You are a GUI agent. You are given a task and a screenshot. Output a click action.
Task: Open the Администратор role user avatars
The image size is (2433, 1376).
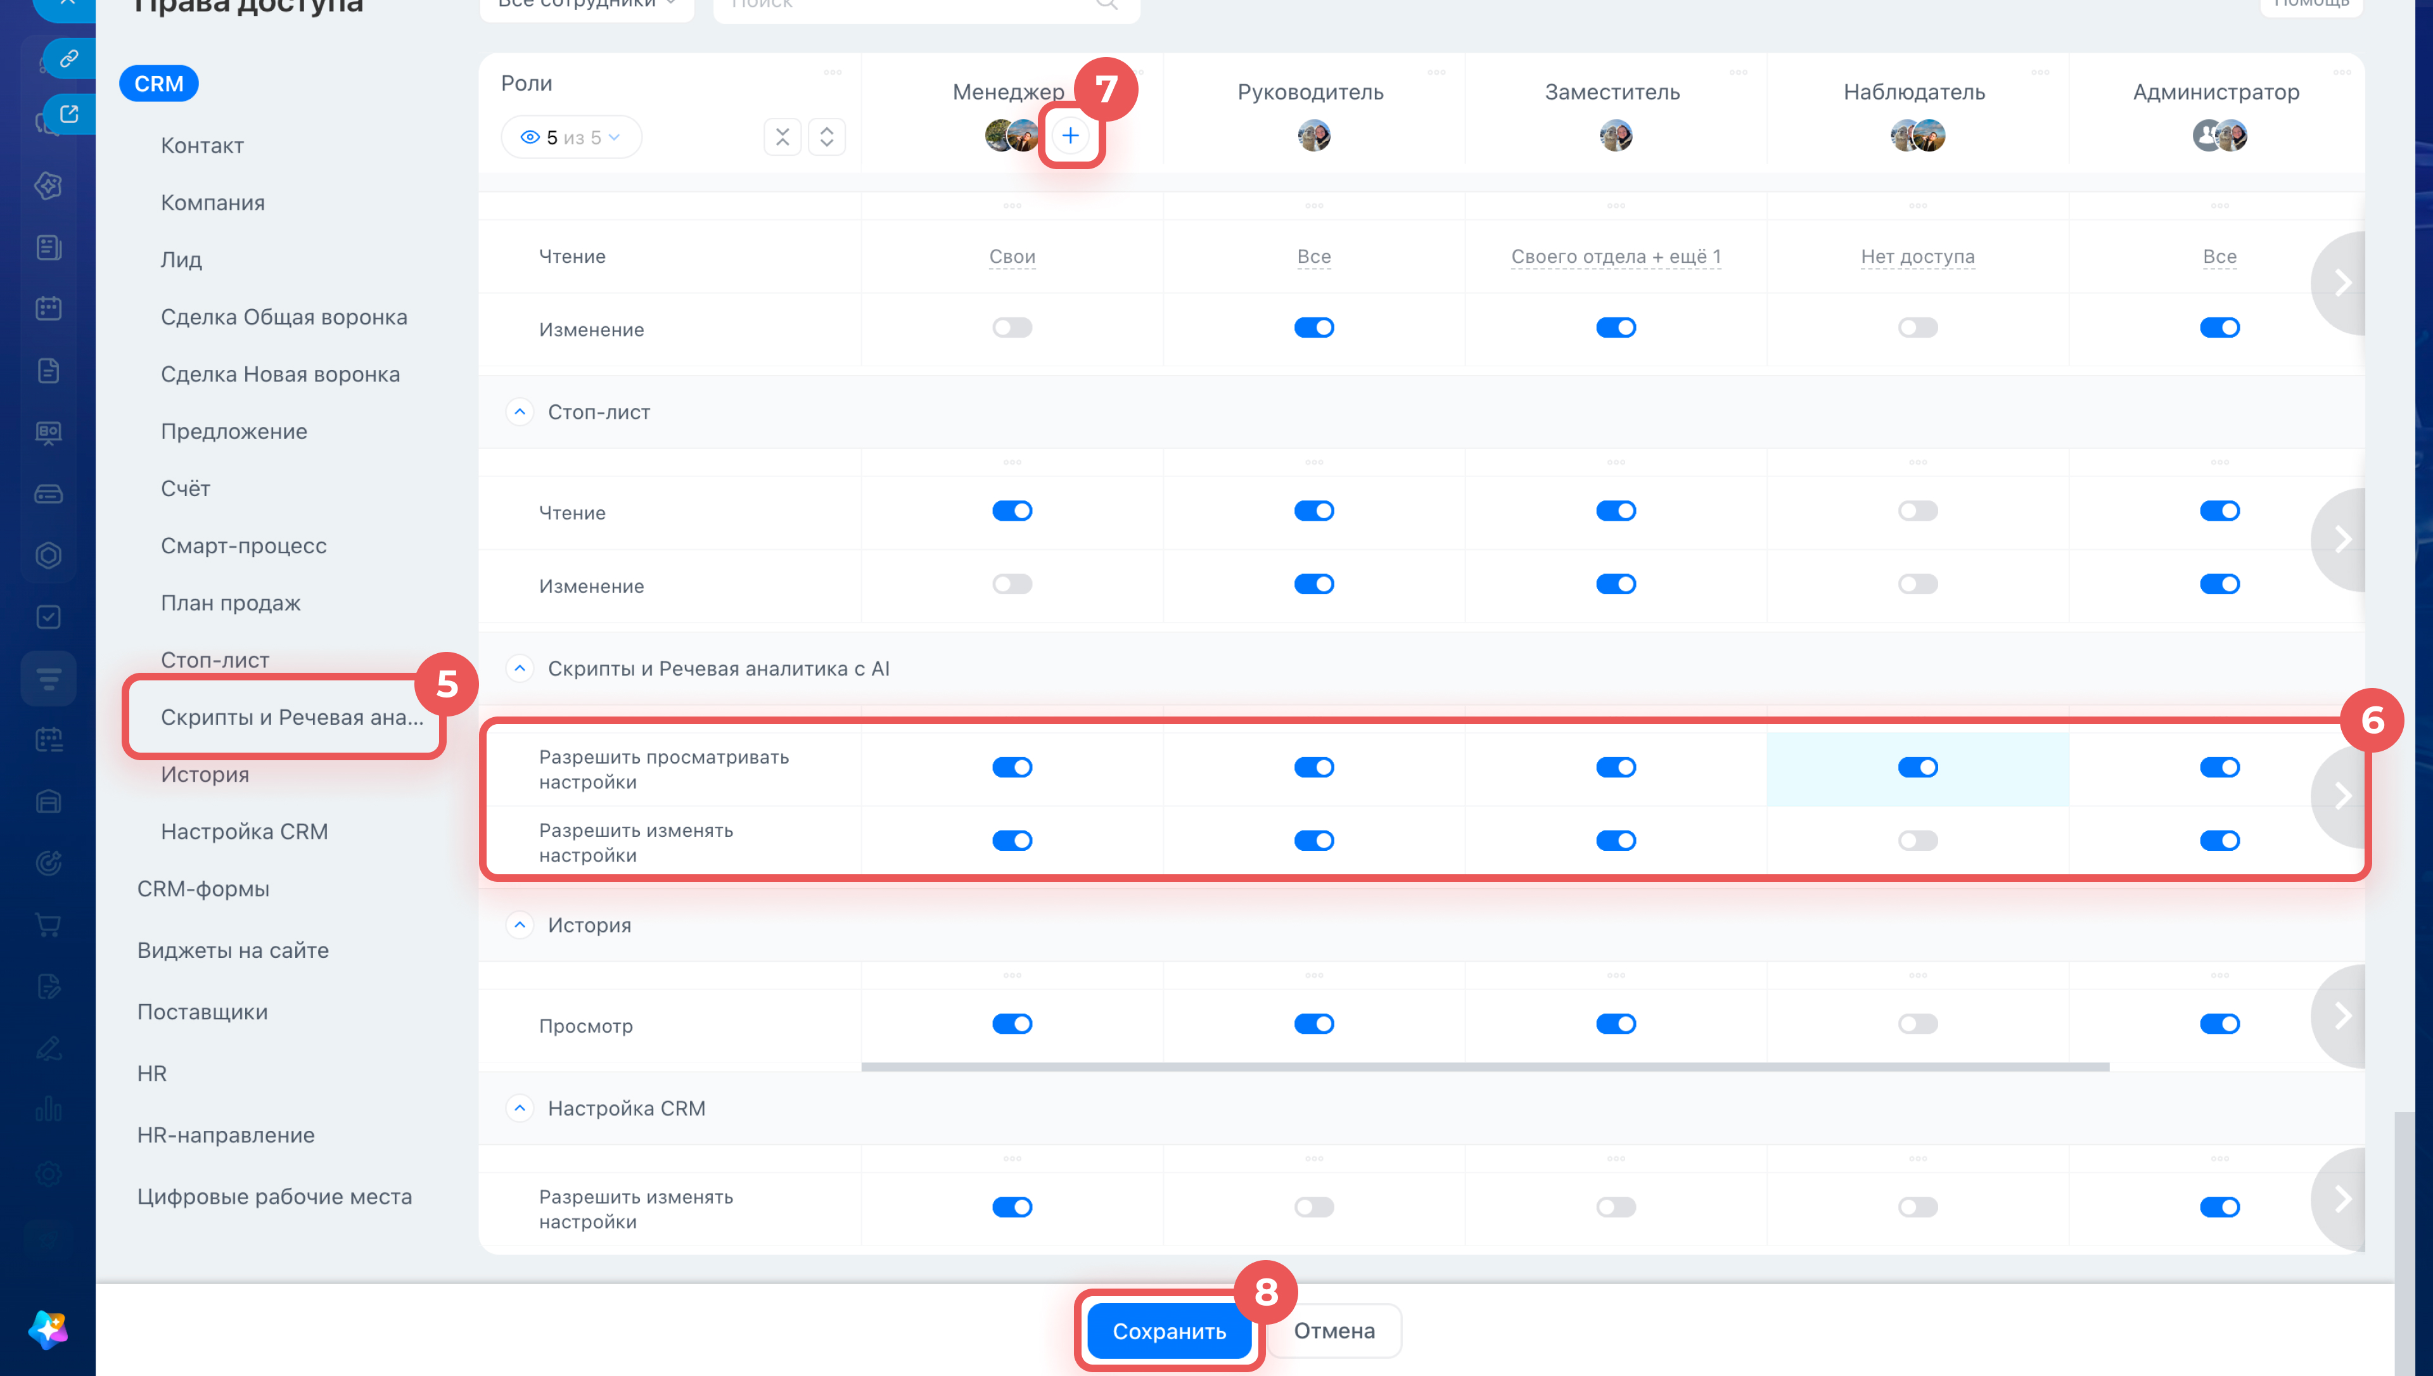tap(2219, 136)
